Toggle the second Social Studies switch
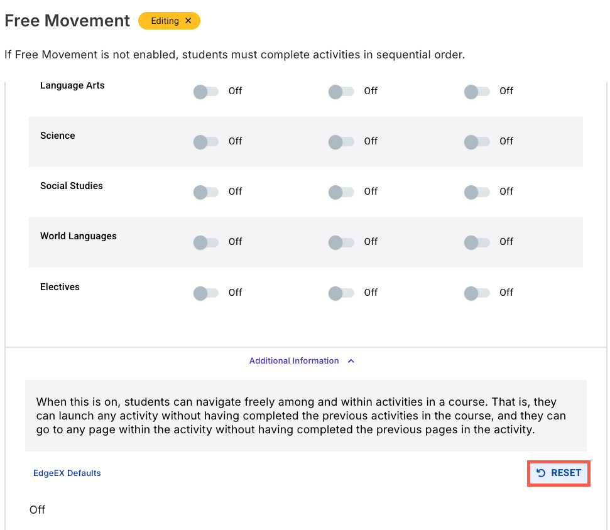Viewport: 610px width, 530px height. tap(341, 192)
